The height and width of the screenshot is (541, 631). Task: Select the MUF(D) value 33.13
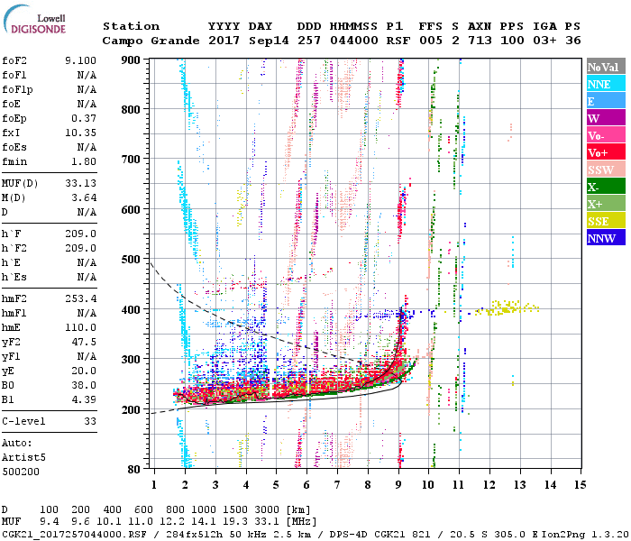(x=78, y=185)
